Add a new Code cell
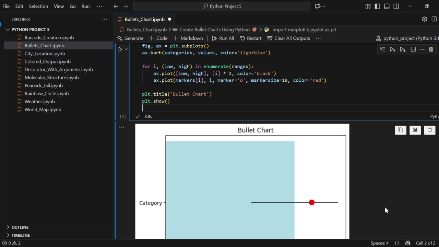 (x=158, y=38)
